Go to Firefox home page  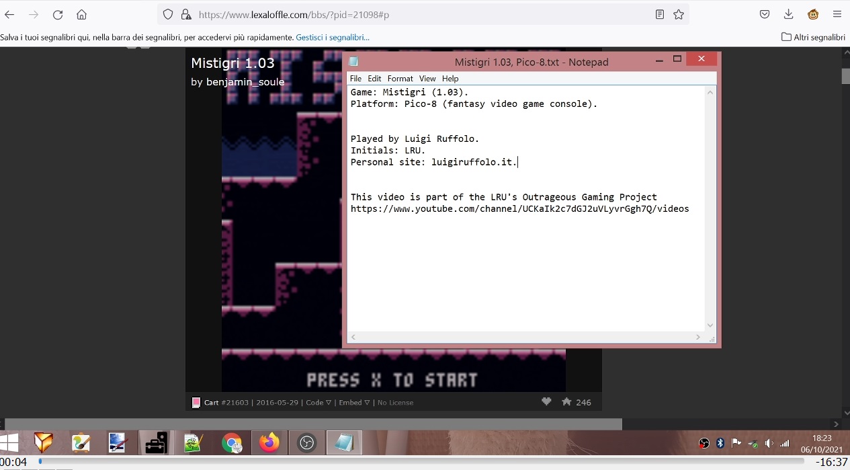(x=81, y=14)
